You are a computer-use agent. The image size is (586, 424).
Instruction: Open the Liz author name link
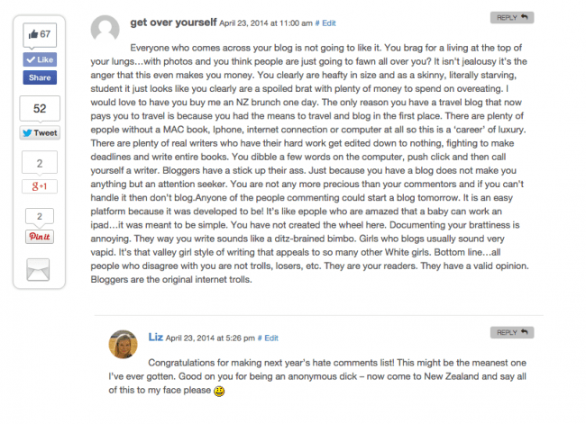[x=155, y=337]
